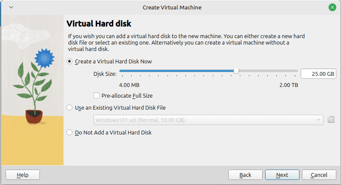This screenshot has width=341, height=185.
Task: Open window menu chevron in title bar
Action: click(11, 7)
